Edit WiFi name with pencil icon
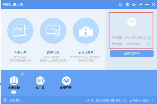The image size is (157, 104). [149, 38]
